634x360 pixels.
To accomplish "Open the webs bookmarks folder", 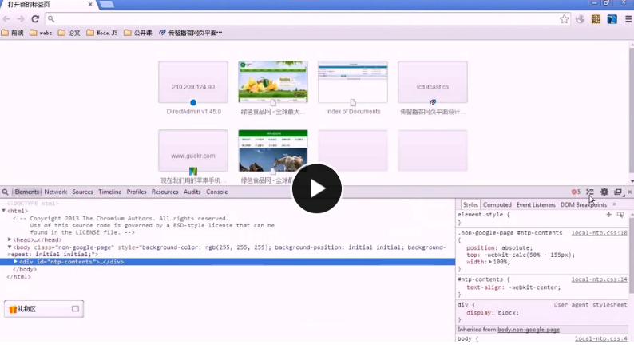I will pos(41,33).
